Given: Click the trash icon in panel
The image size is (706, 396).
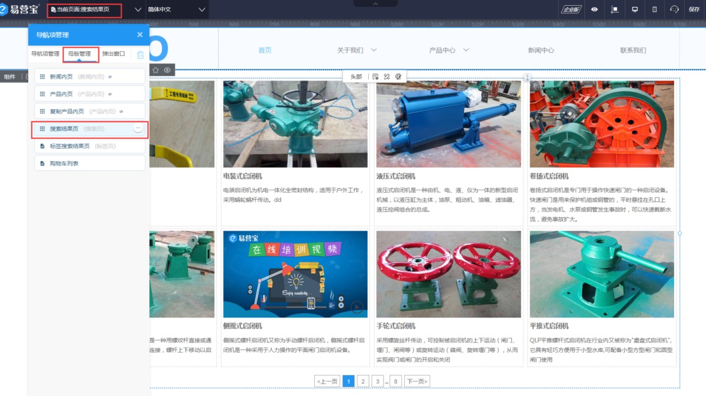Looking at the screenshot, I should (x=141, y=55).
